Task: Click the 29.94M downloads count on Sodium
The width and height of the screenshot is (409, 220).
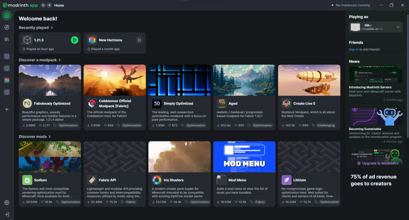Action: pos(30,202)
